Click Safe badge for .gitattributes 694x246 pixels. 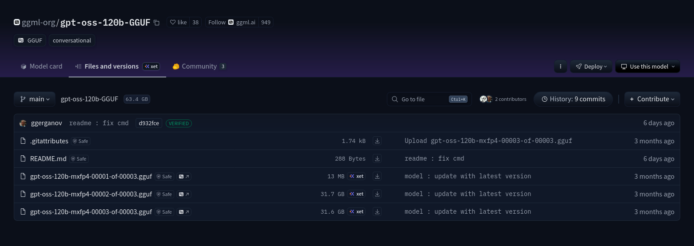point(81,141)
